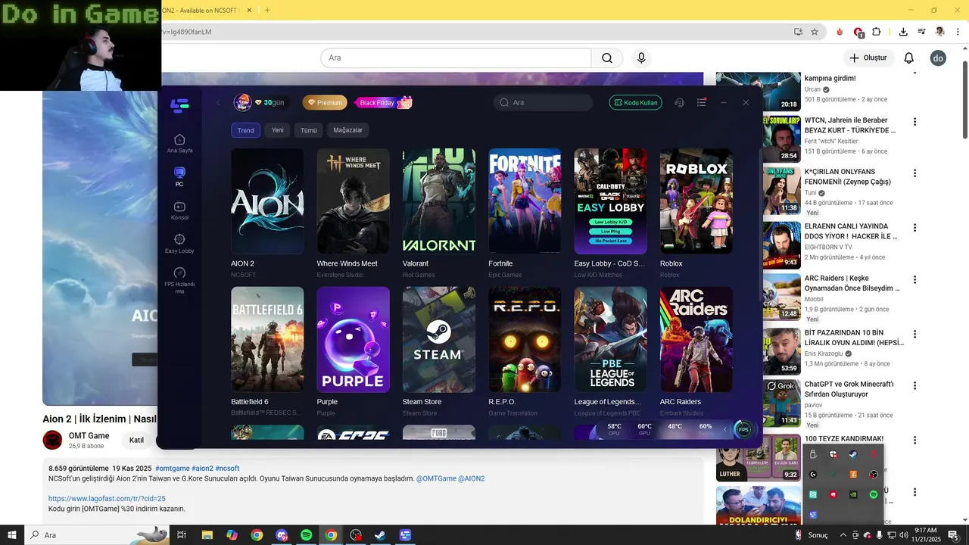The height and width of the screenshot is (545, 969).
Task: Click Oluştur button on YouTube
Action: click(x=868, y=58)
